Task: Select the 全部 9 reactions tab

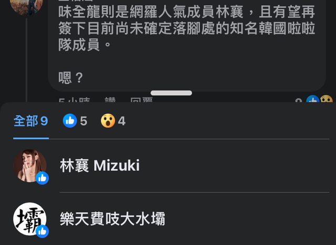Action: coord(31,121)
